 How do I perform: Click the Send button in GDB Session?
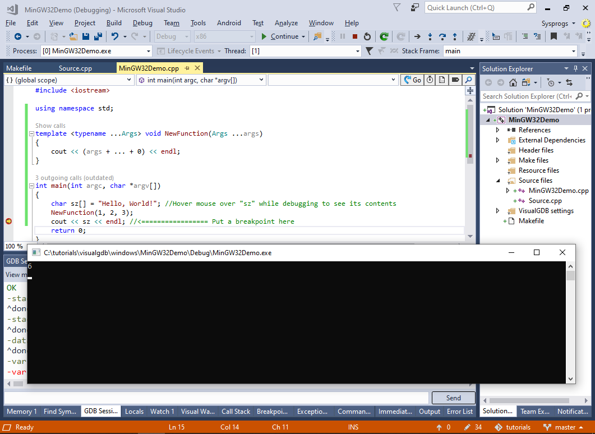[x=454, y=398]
